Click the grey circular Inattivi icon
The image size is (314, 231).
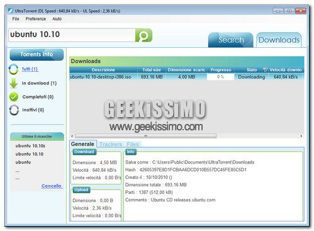click(x=14, y=110)
